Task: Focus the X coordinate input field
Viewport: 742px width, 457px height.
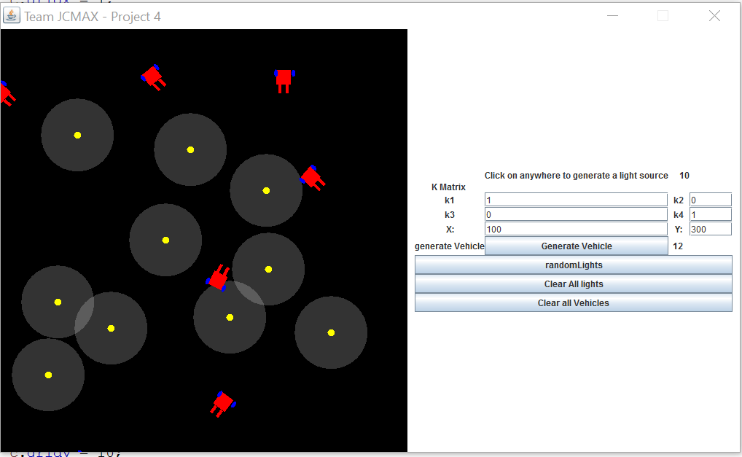Action: click(576, 229)
